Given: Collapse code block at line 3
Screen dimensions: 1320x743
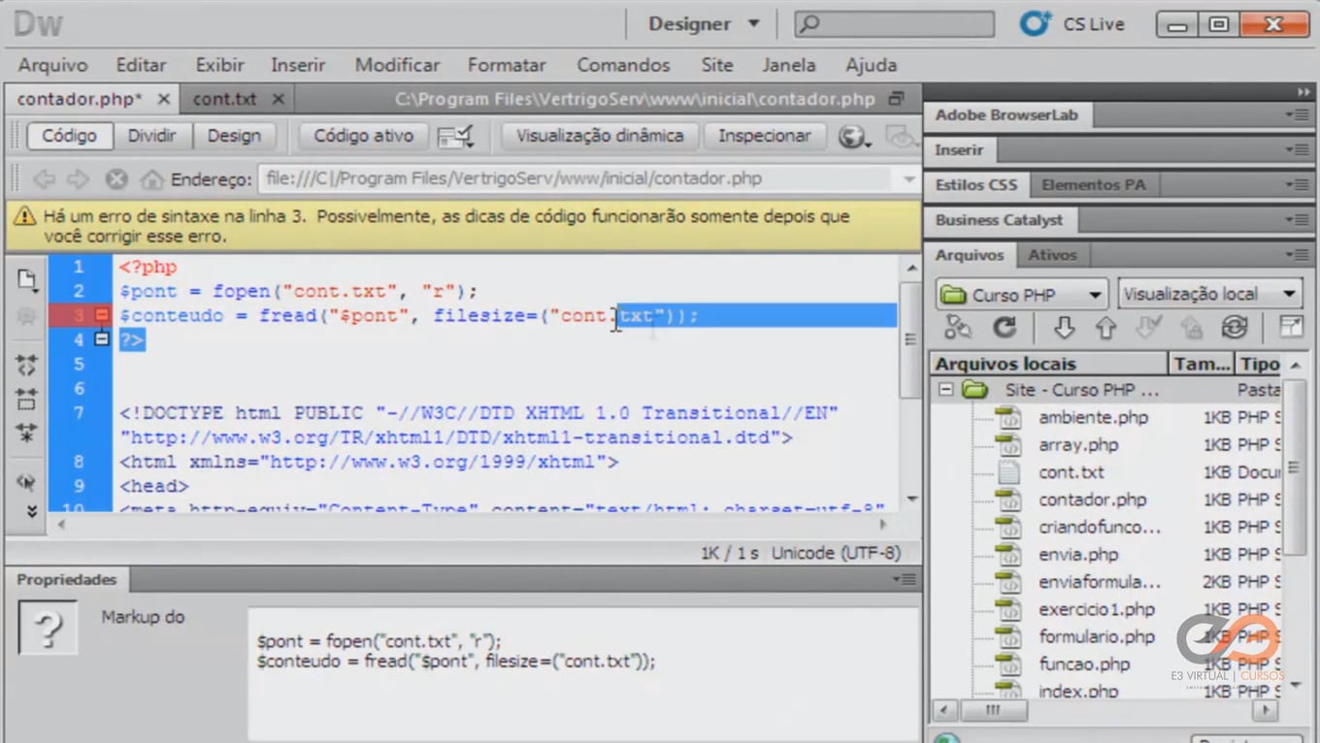Looking at the screenshot, I should [x=102, y=315].
